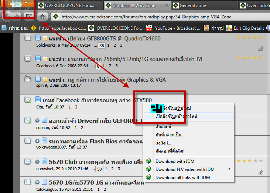Switch to the General Zone tab
270x193 pixels.
[x=205, y=6]
